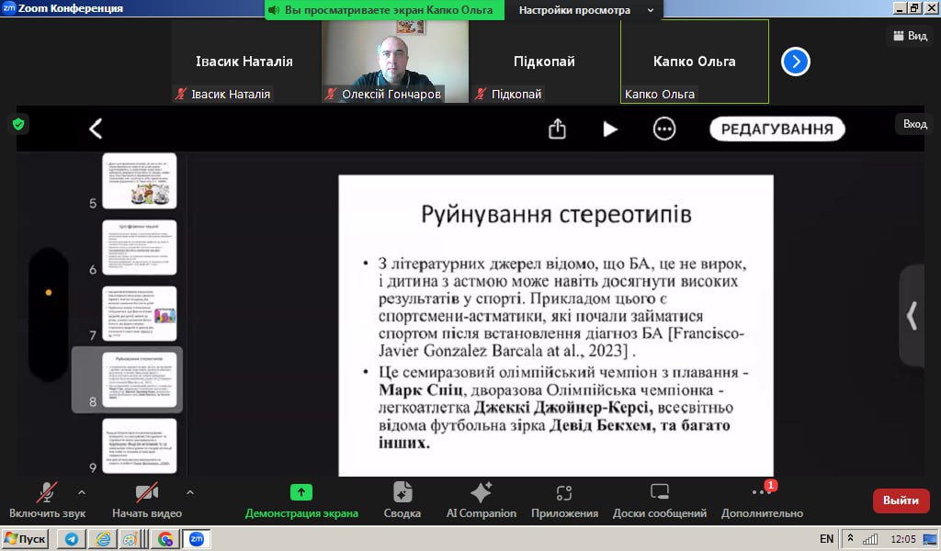941x551 pixels.
Task: Click Вход button at right
Action: 914,124
